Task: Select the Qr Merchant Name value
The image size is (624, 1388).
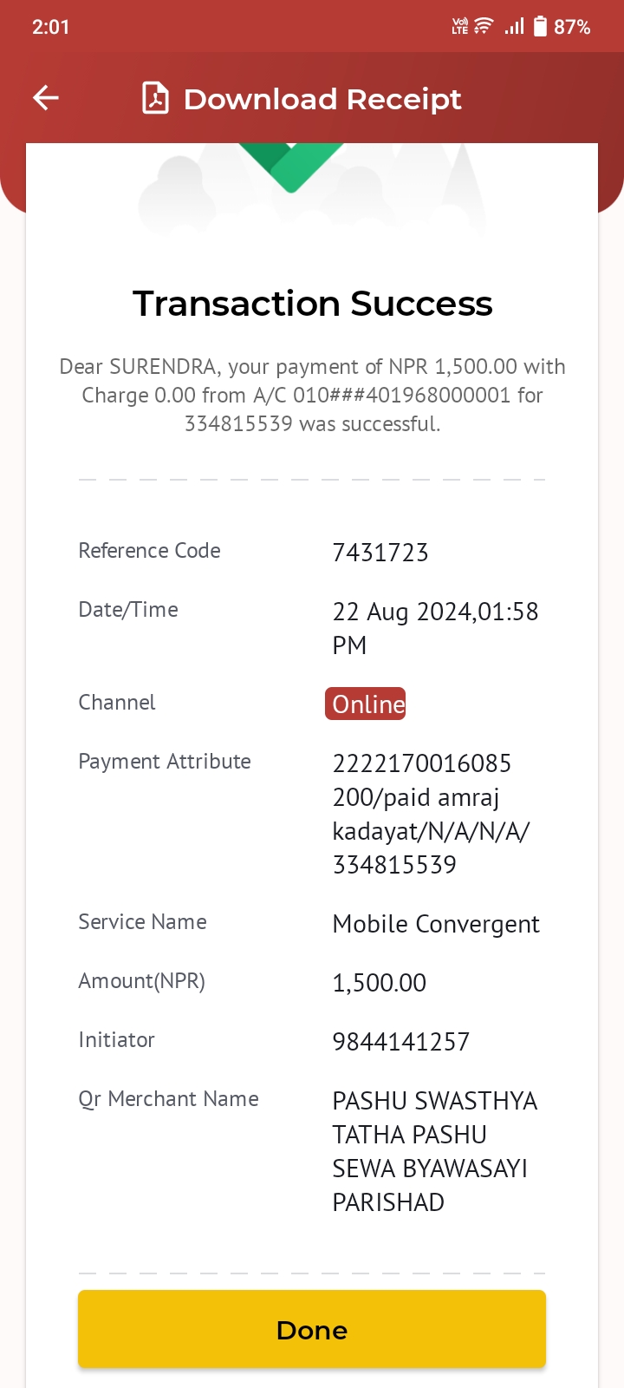Action: click(435, 1151)
